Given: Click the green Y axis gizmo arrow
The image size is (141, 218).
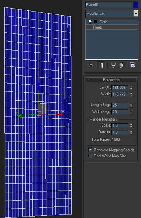Looking at the screenshot, I should pyautogui.click(x=20, y=115).
